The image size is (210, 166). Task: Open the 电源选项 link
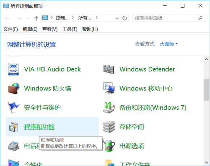tap(132, 146)
